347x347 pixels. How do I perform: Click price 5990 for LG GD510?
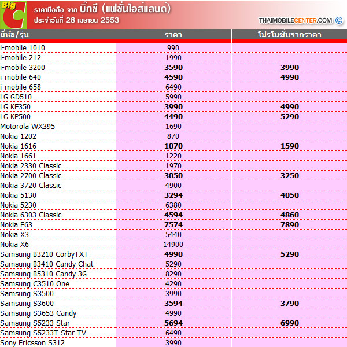point(173,97)
